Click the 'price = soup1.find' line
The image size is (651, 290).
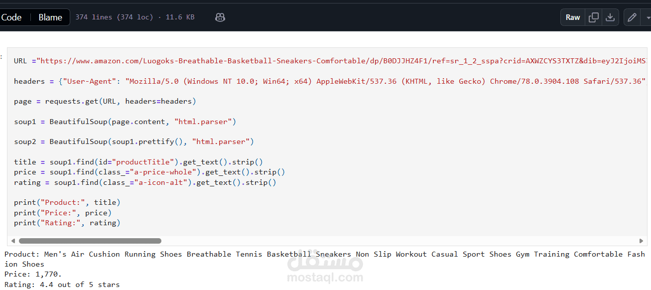(149, 172)
